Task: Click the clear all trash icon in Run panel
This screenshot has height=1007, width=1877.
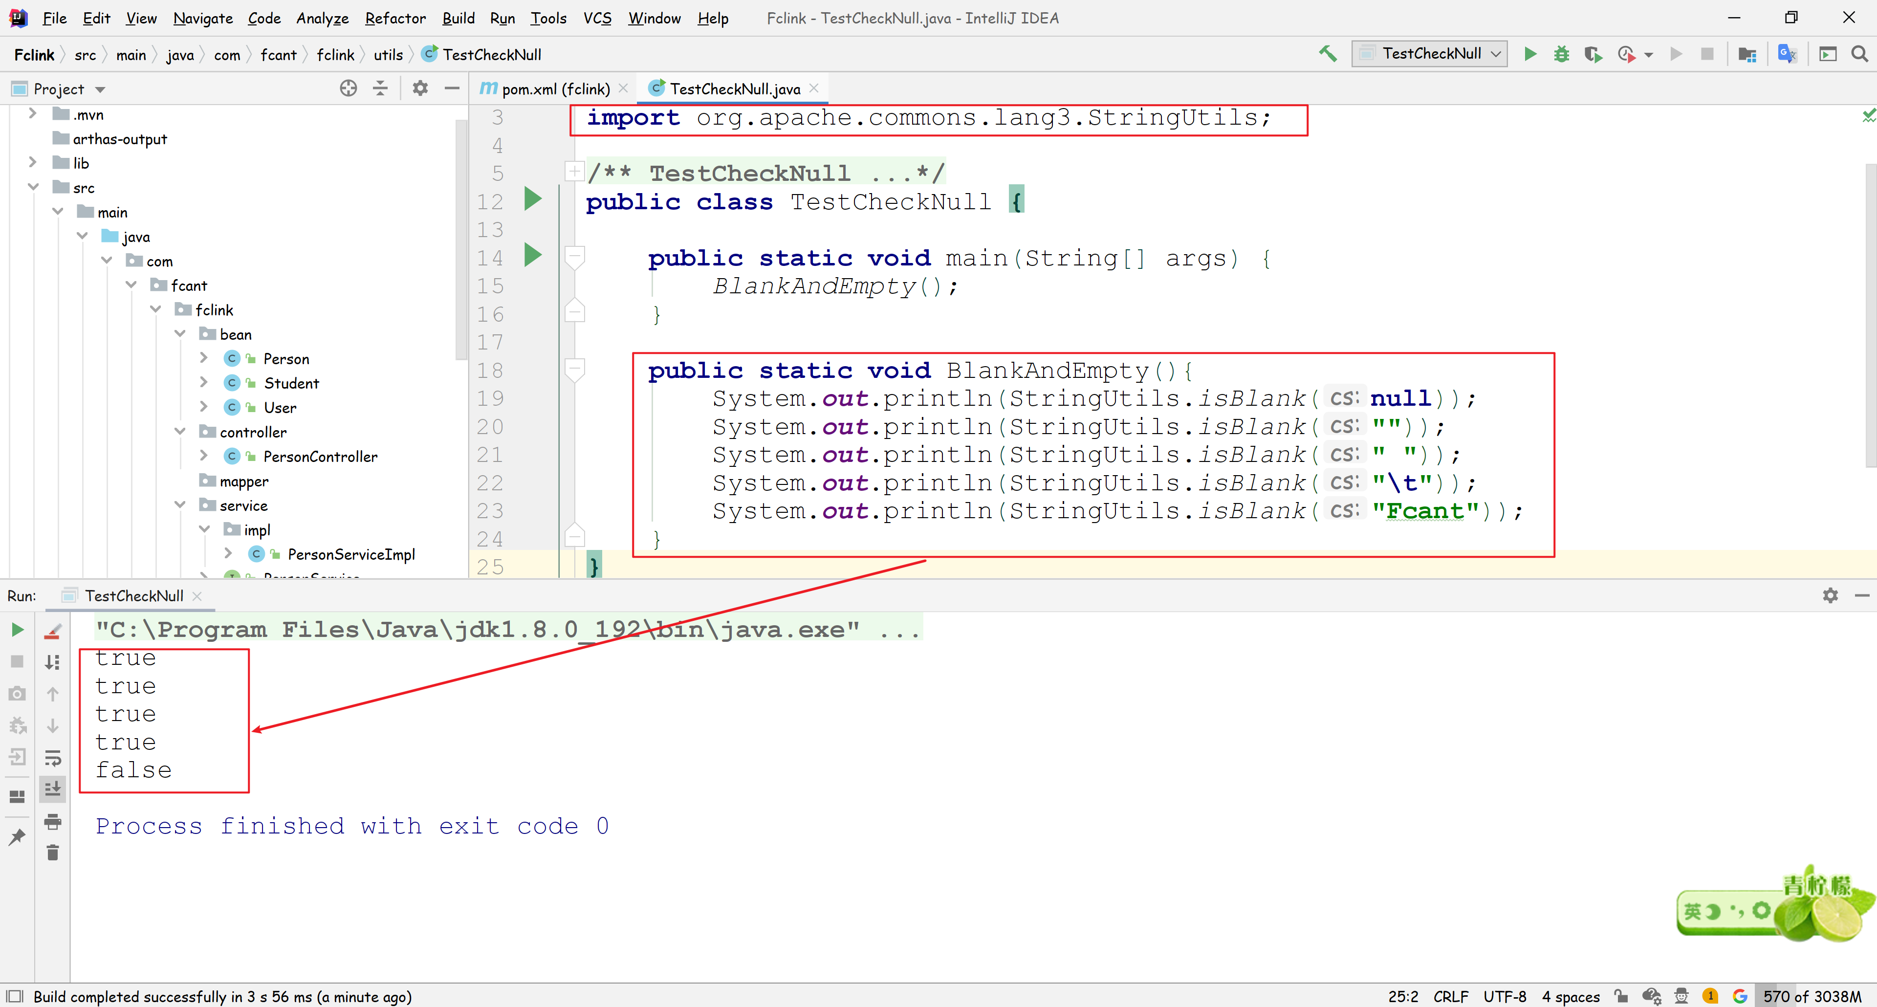Action: point(52,853)
